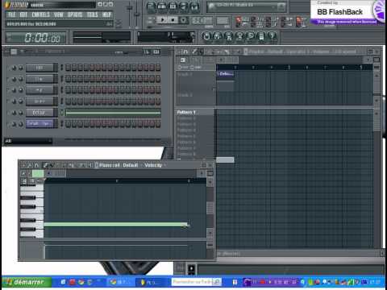Screen dimensions: 387x290
Task: Enable first step of the blue Default channel
Action: click(x=69, y=124)
